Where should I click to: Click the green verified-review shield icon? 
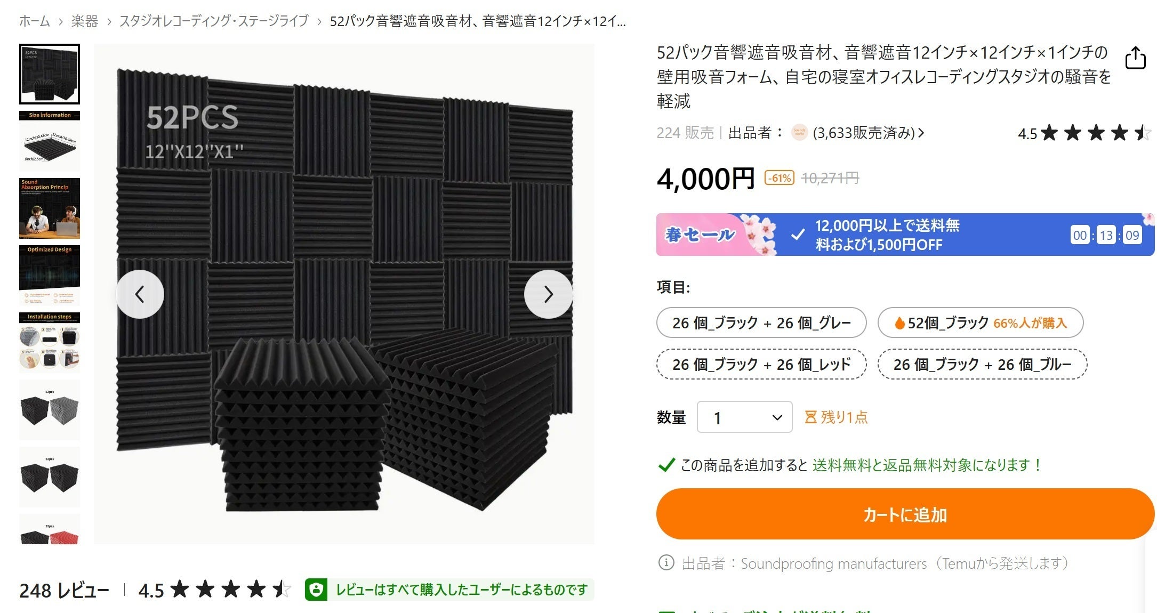316,590
